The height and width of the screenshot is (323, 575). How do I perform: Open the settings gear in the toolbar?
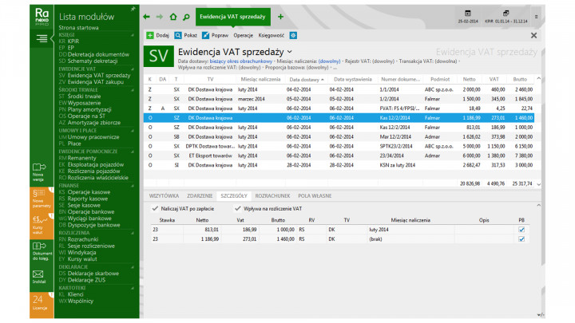coord(293,35)
